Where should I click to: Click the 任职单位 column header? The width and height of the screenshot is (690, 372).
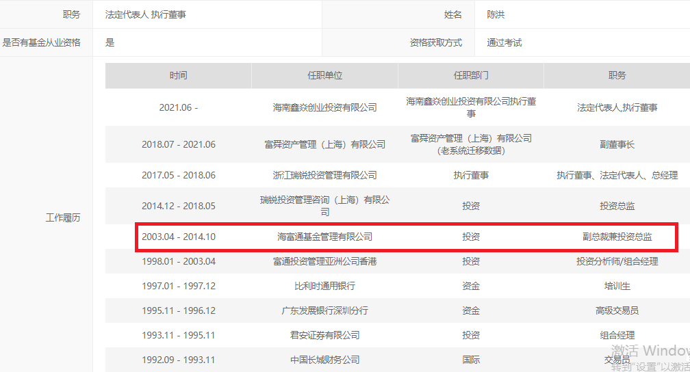click(324, 75)
